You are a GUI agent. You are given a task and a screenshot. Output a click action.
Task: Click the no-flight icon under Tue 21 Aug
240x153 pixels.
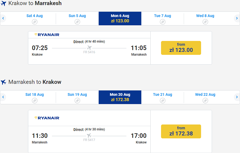pyautogui.click(x=162, y=101)
